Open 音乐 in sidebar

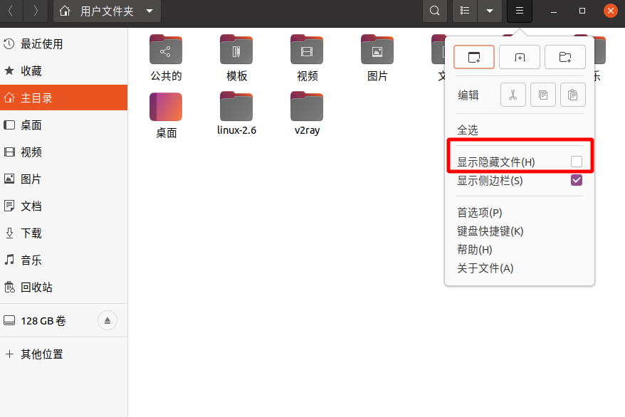point(64,260)
